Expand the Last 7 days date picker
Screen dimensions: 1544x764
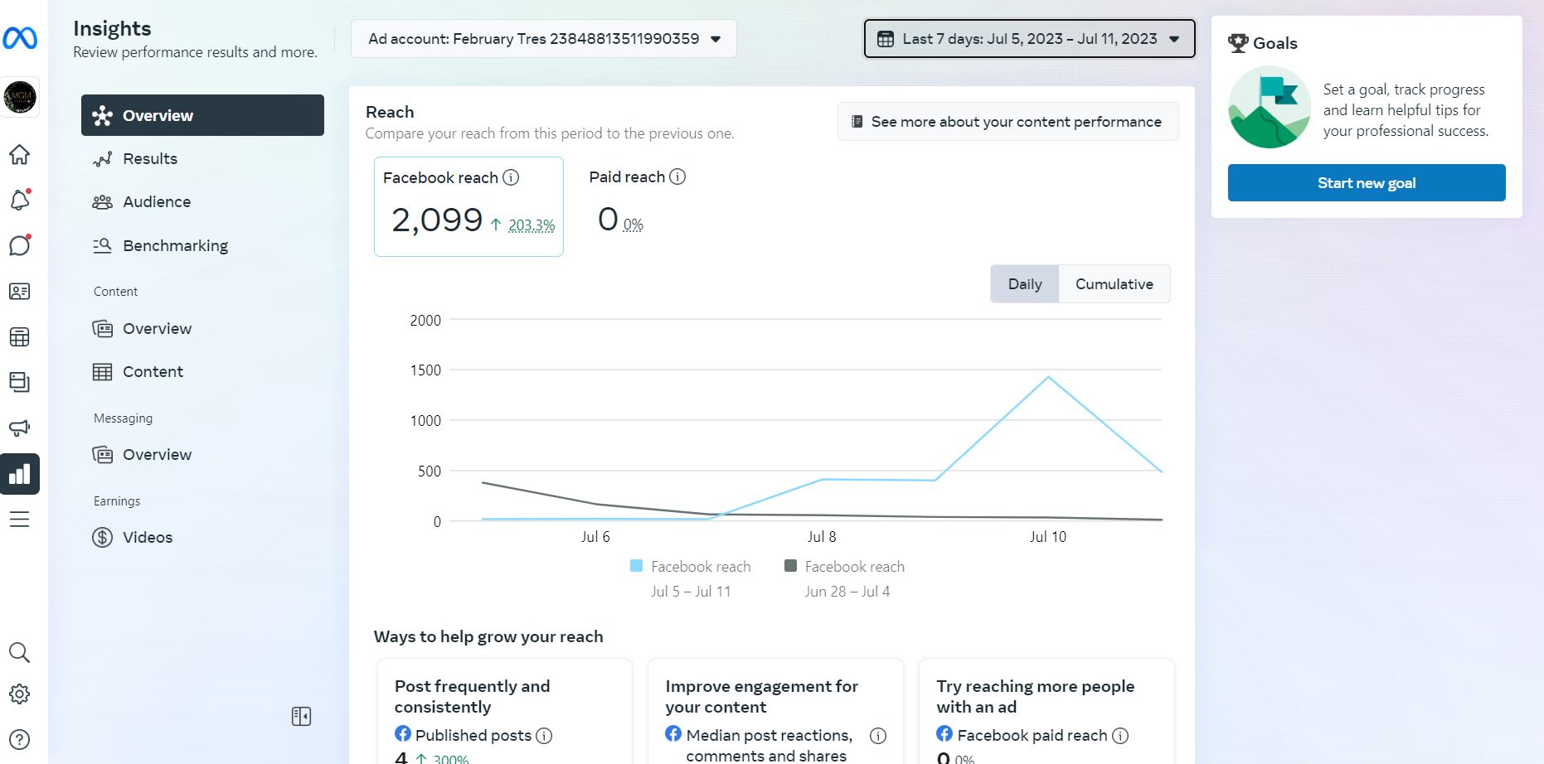[1029, 39]
